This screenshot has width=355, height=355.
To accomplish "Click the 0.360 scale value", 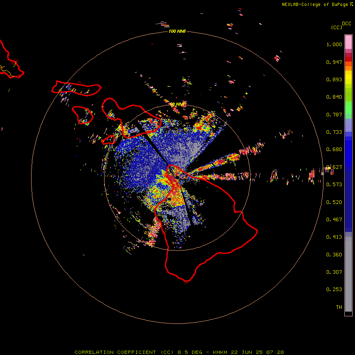I will [334, 255].
